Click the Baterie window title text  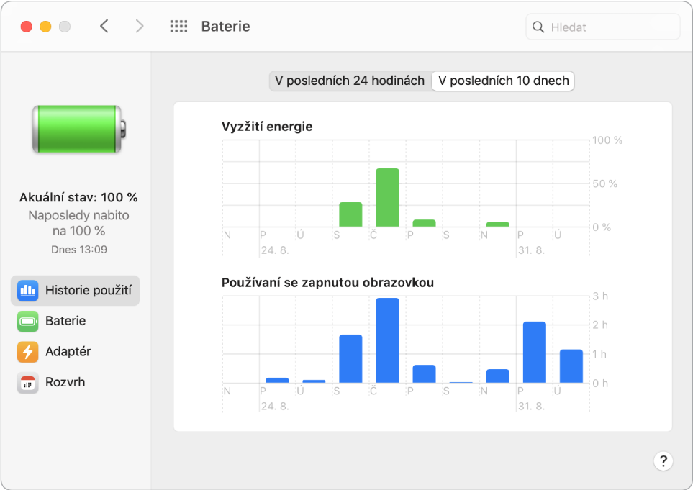(x=225, y=27)
